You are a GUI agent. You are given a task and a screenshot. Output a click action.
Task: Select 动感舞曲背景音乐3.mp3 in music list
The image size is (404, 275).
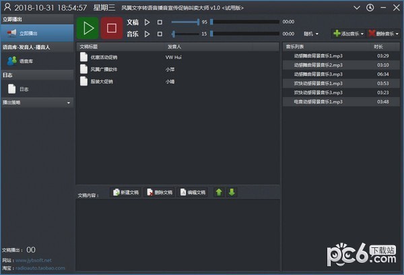tap(318, 73)
